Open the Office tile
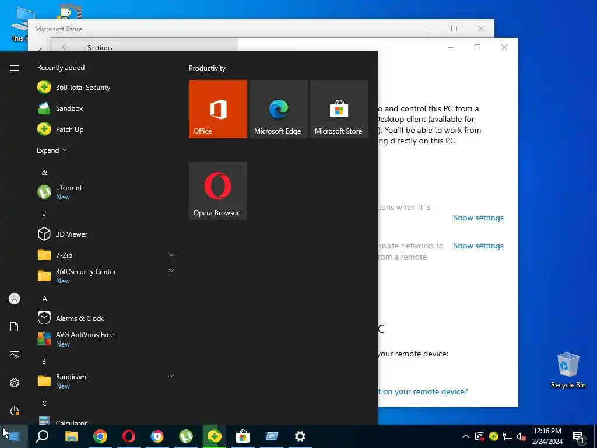Image resolution: width=597 pixels, height=448 pixels. [218, 109]
